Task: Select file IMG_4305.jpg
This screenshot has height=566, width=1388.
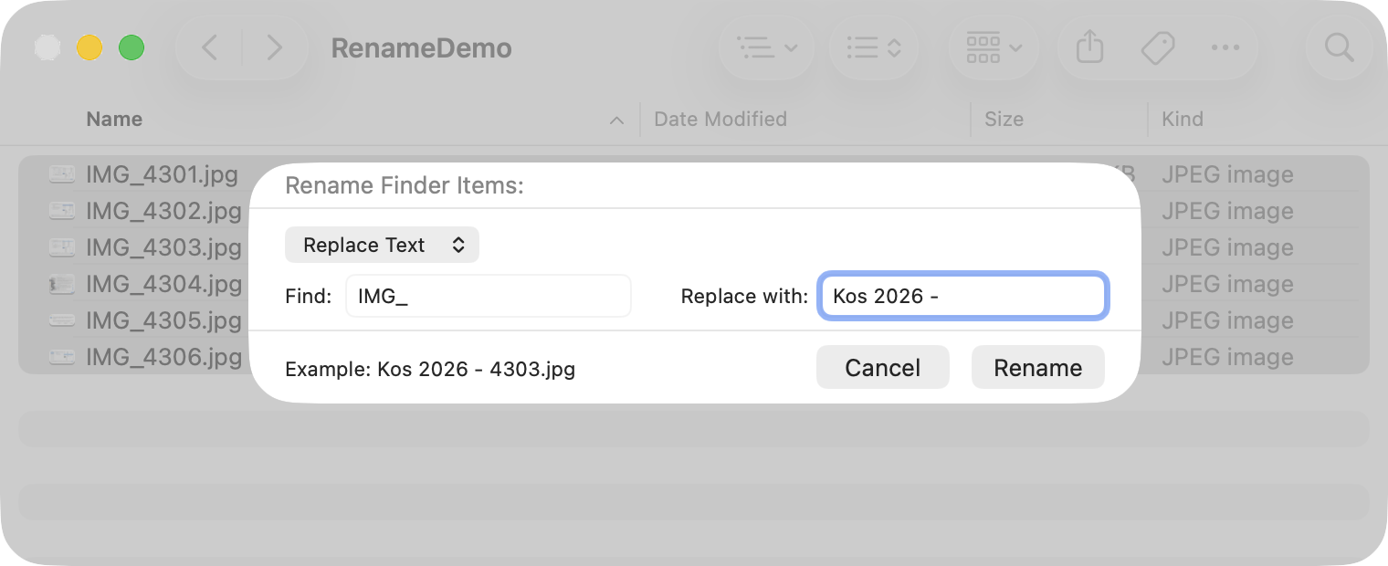Action: [163, 320]
